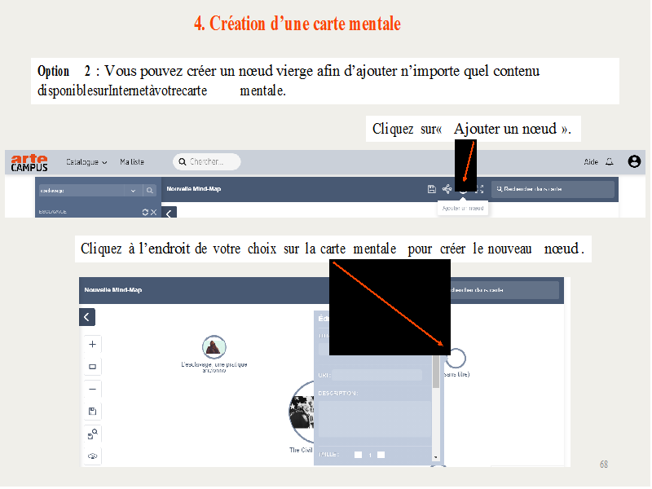Click the share icon in Mind-Map header

pos(447,189)
